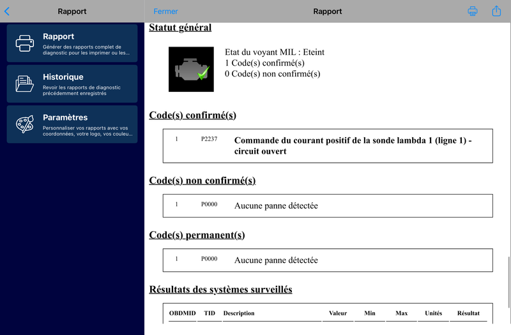The image size is (511, 335).
Task: Open the share icon in top bar
Action: (496, 11)
